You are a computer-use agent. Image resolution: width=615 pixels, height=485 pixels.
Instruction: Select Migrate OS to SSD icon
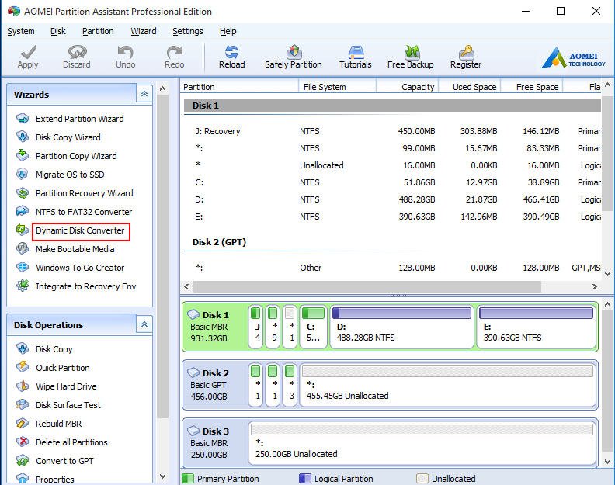coord(23,174)
